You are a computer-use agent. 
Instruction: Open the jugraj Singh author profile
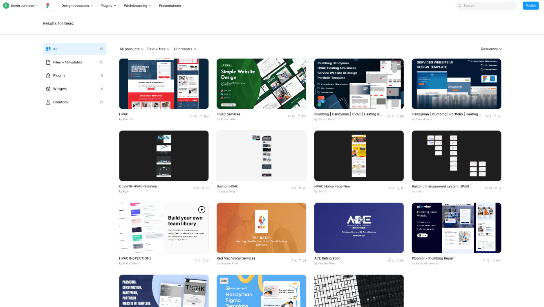(228, 191)
